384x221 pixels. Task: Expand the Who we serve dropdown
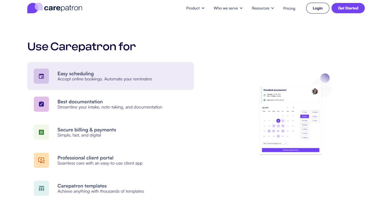click(x=228, y=8)
